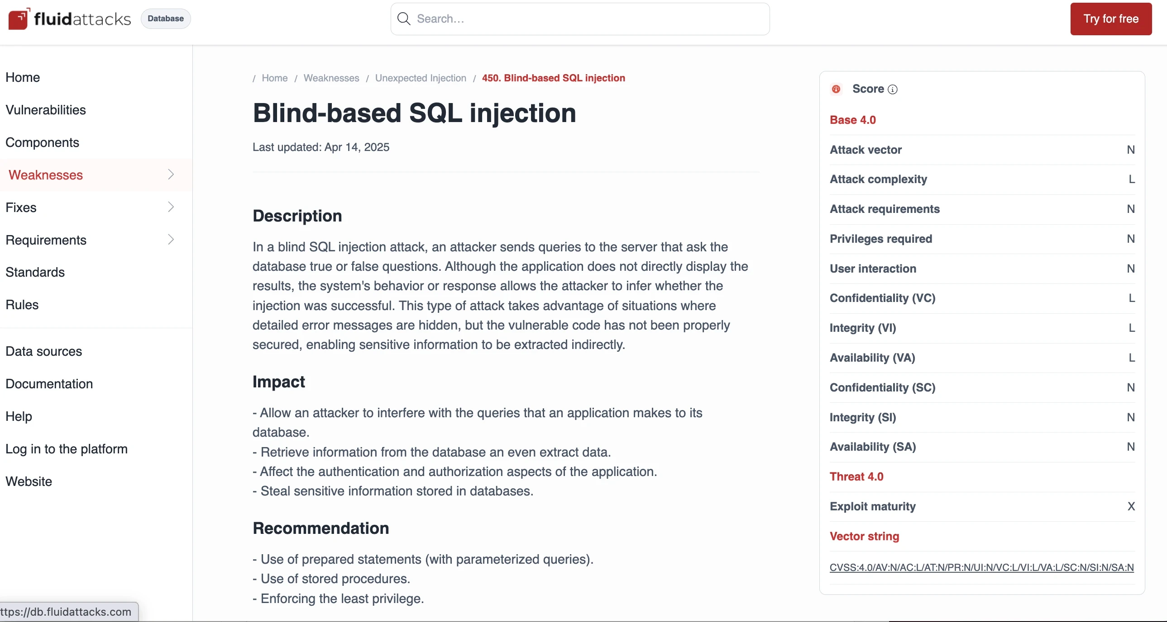This screenshot has height=622, width=1167.
Task: Open Components in the sidebar
Action: tap(42, 142)
